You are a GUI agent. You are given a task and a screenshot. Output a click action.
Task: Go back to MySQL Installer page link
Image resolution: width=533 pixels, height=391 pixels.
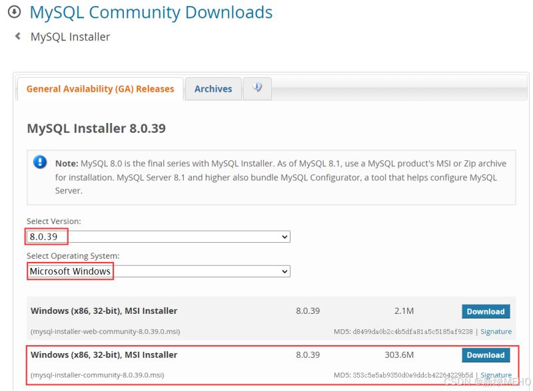pyautogui.click(x=71, y=37)
